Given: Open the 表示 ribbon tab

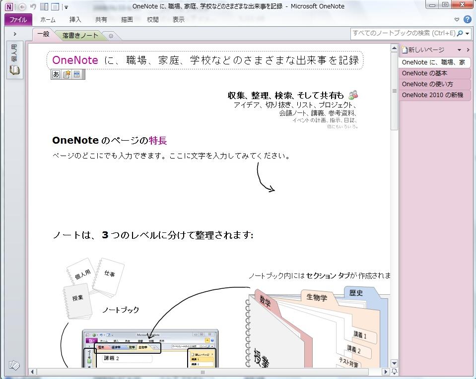Looking at the screenshot, I should click(x=178, y=20).
